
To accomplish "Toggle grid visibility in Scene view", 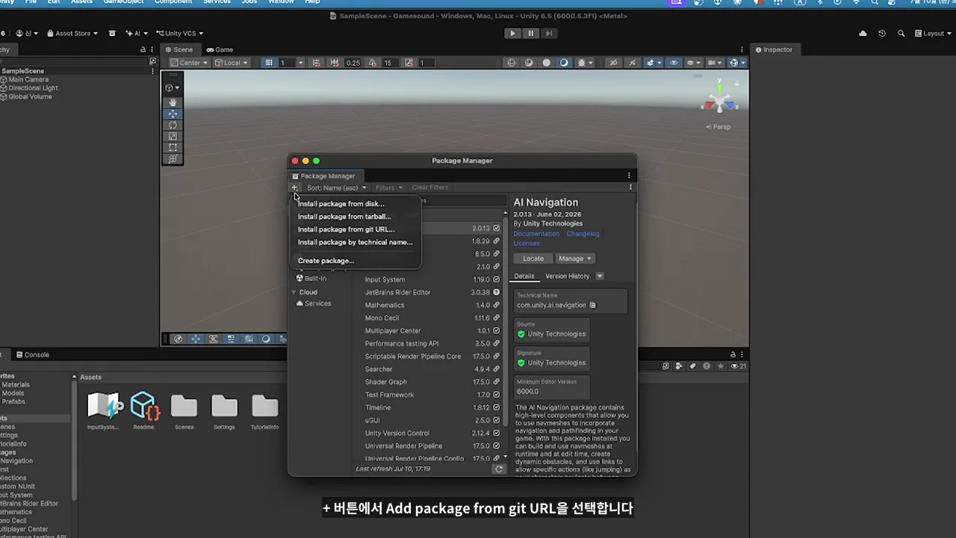I will [269, 63].
